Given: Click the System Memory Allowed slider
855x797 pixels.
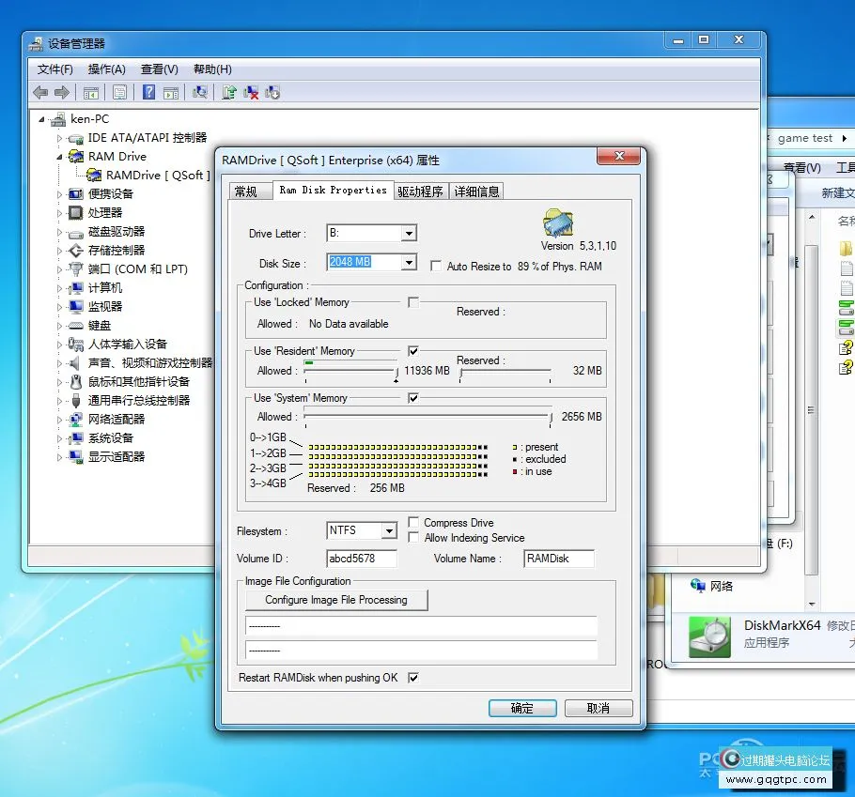Looking at the screenshot, I should click(427, 417).
